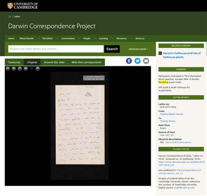The image size is (207, 196).
Task: Open the advanced search link
Action: click(138, 49)
